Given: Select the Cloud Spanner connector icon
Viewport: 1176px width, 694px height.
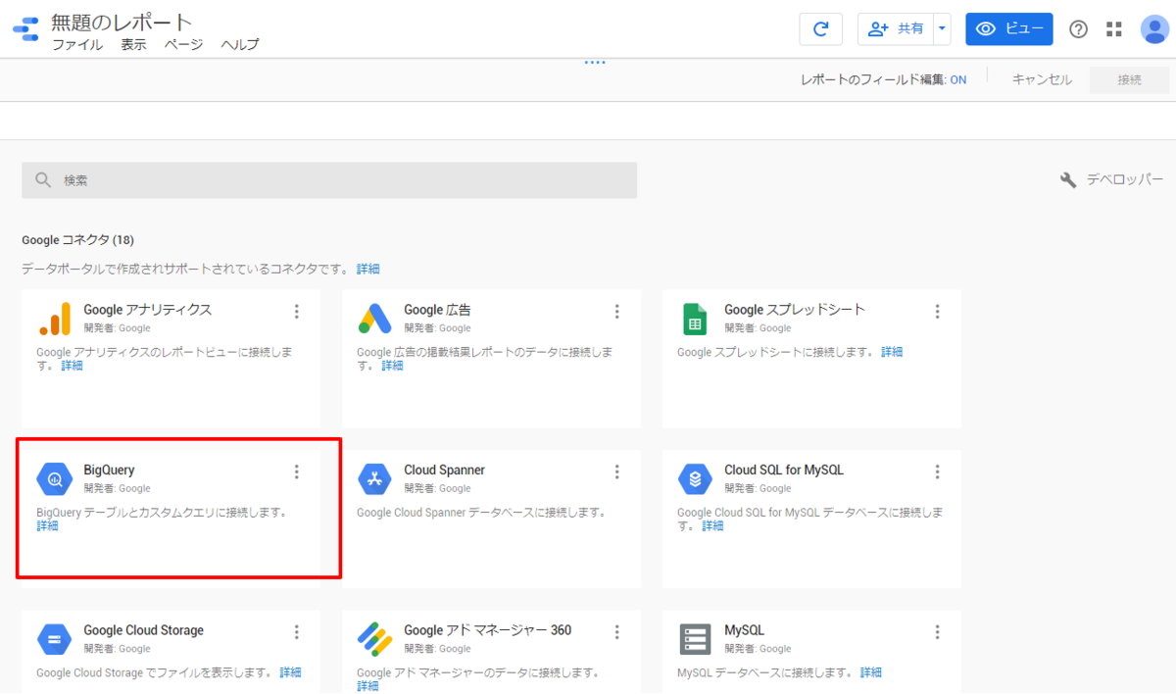Looking at the screenshot, I should coord(374,478).
